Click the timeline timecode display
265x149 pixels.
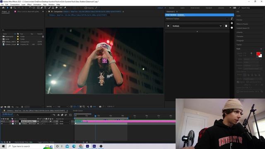tap(7, 115)
